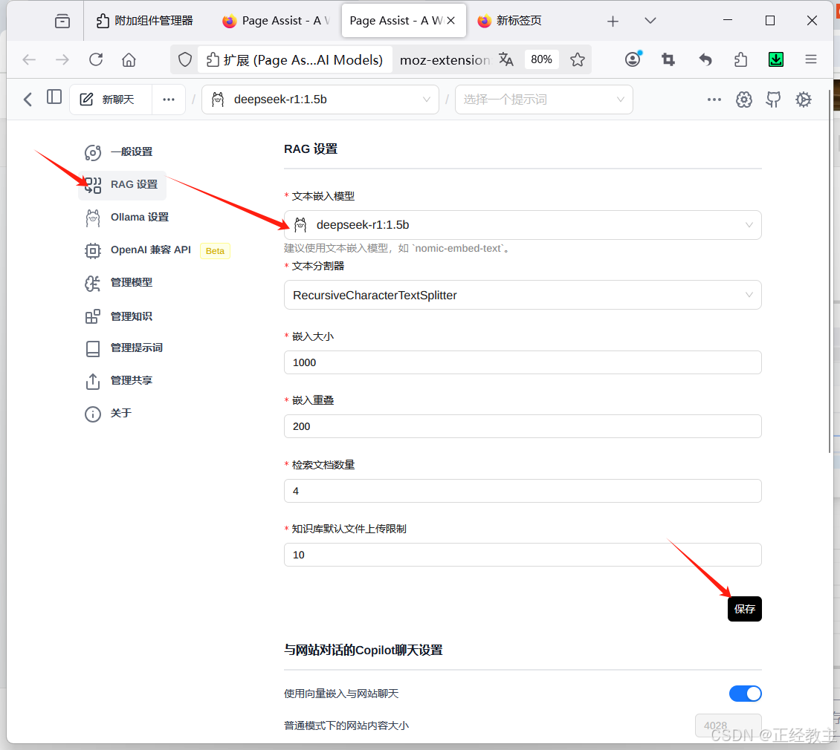Go back with the browser back arrow
Image resolution: width=840 pixels, height=750 pixels.
pos(29,59)
